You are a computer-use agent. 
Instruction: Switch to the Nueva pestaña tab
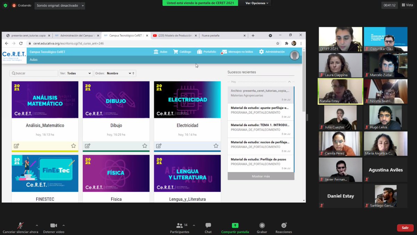click(x=223, y=35)
